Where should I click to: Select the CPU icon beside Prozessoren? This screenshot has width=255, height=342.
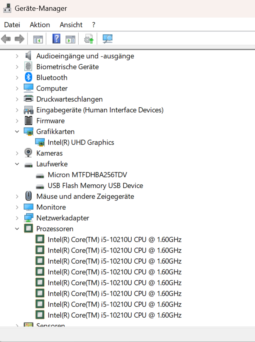point(28,228)
